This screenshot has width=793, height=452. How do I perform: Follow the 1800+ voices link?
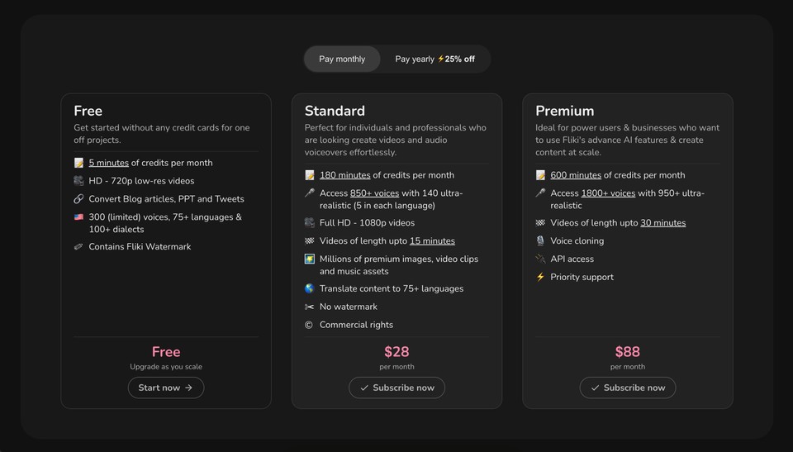[608, 193]
